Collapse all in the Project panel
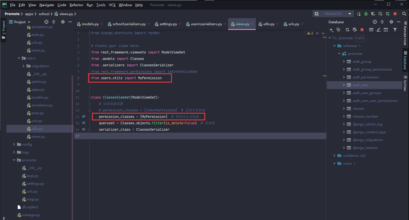The image size is (409, 220). coord(54,22)
